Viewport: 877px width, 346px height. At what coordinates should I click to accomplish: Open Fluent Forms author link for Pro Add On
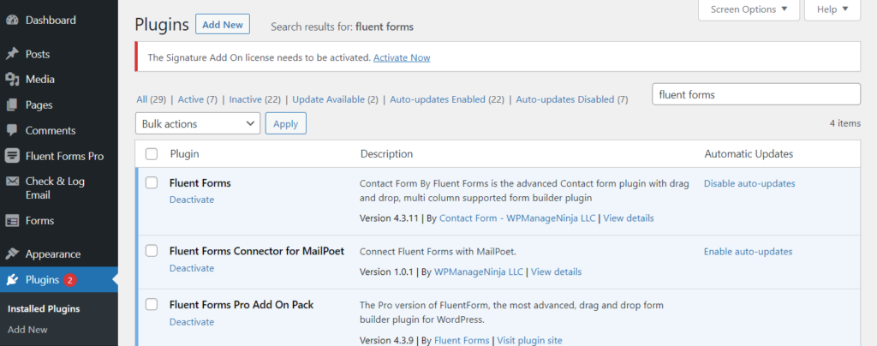462,340
